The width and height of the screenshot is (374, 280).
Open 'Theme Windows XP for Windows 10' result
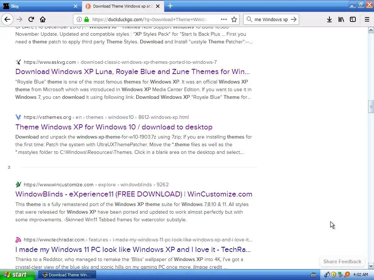pyautogui.click(x=114, y=127)
